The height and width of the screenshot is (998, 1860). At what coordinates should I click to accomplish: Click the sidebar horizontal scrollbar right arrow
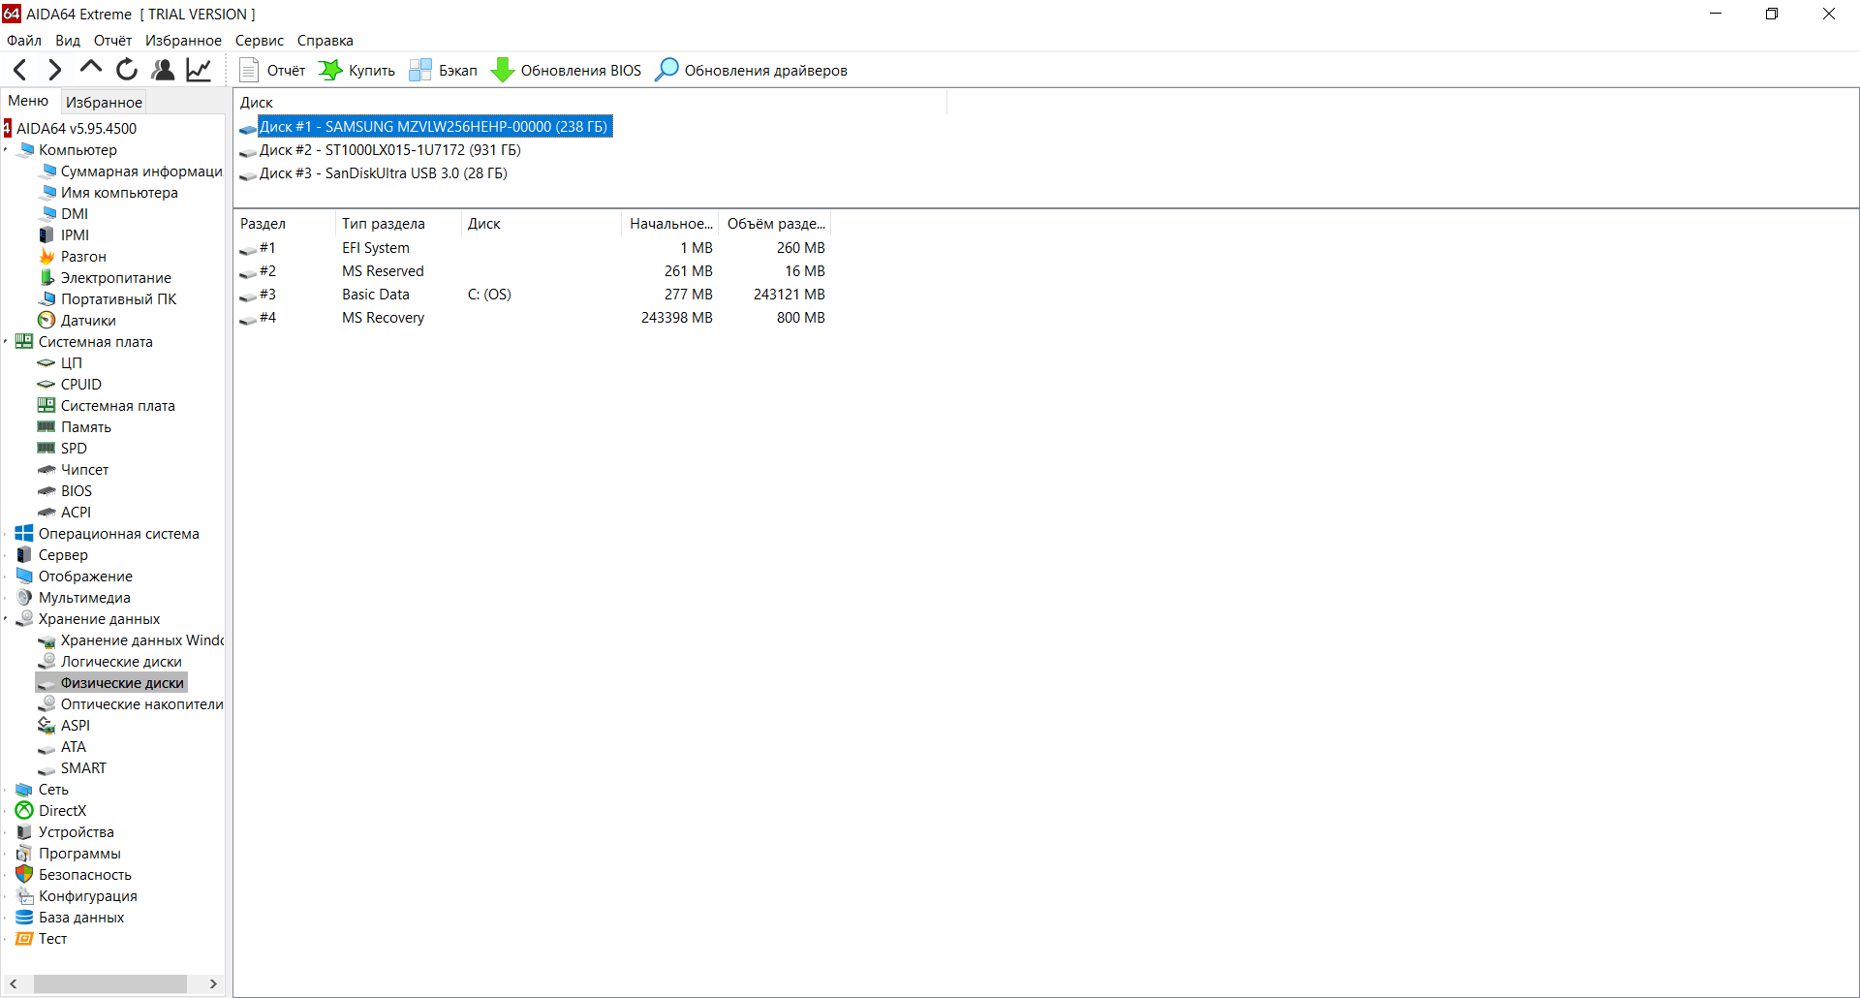(213, 983)
